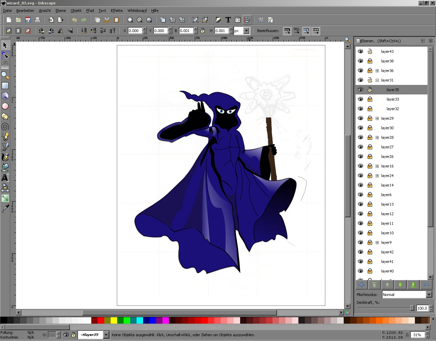The image size is (436, 341).
Task: Pick the yellow swatch in the palette
Action: [114, 321]
